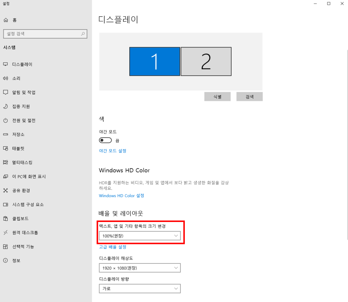Open Windows HD Color 설정 link
The image size is (348, 302).
[121, 196]
